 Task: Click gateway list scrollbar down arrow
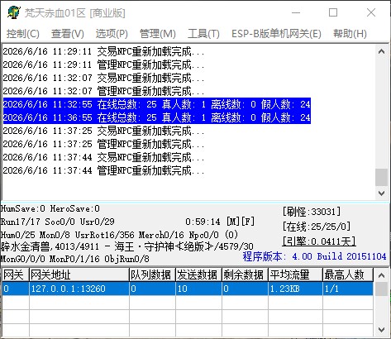coord(381,329)
